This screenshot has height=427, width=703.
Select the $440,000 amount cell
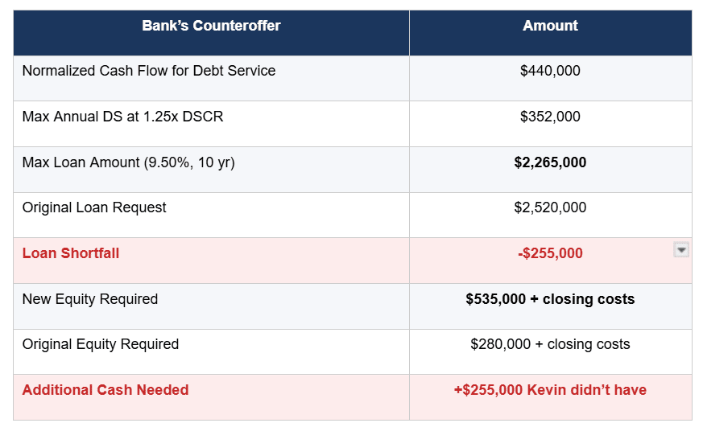550,71
